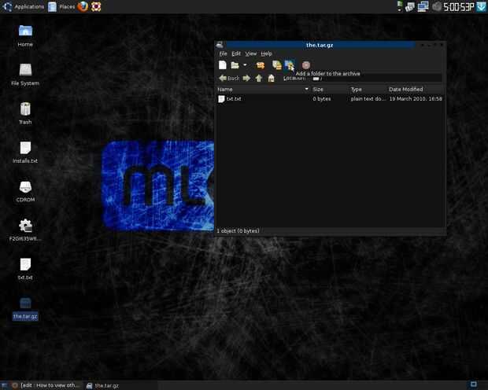Click the show desktop icon in bottom panel
The width and height of the screenshot is (488, 390).
5,385
